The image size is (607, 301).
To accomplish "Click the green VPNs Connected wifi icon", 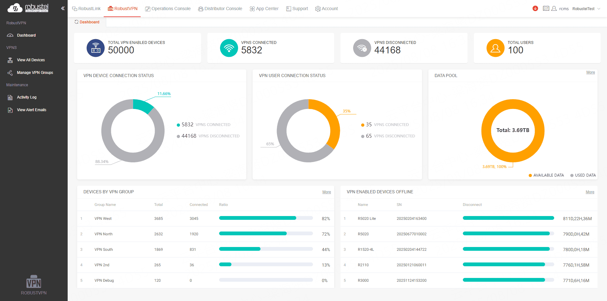I will [x=229, y=48].
